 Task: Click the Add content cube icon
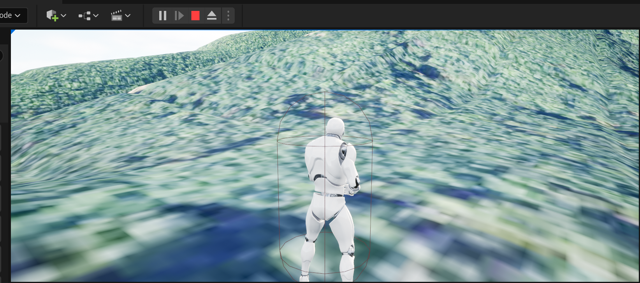[52, 16]
